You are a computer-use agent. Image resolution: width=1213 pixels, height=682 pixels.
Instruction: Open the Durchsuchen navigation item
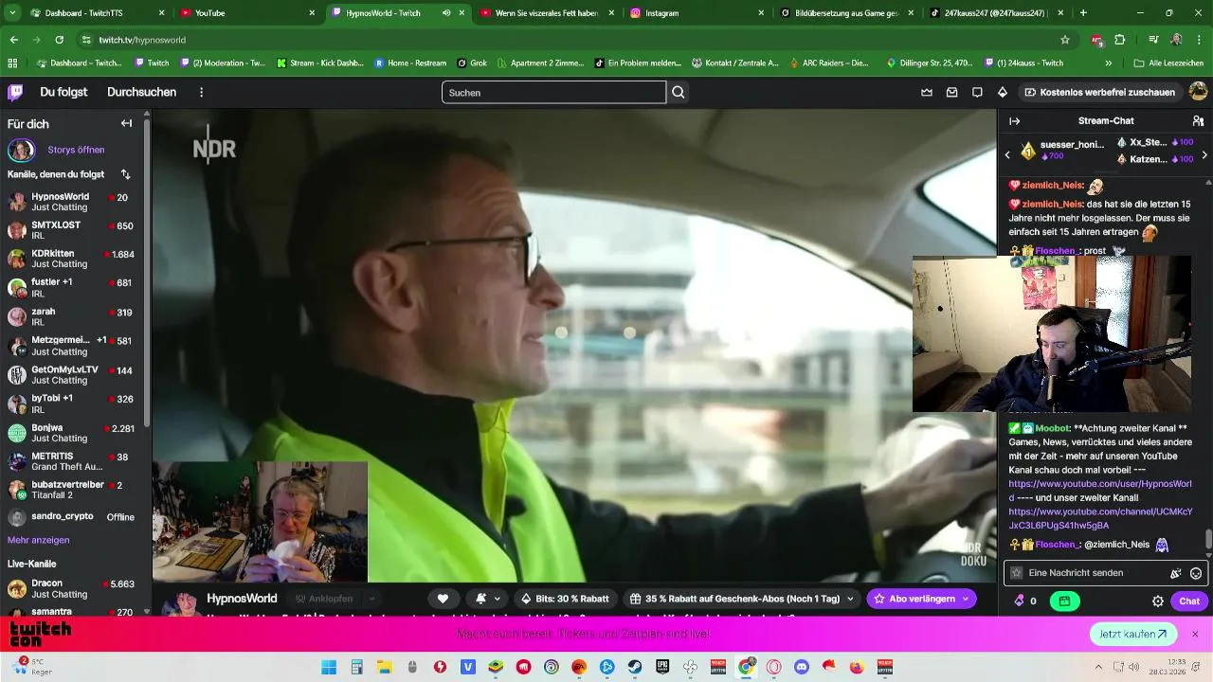142,92
